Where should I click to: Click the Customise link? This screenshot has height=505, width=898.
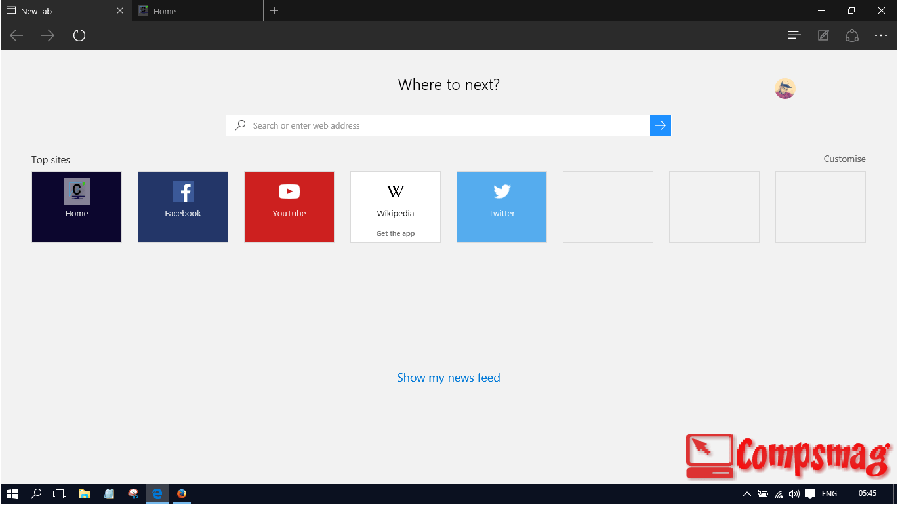click(844, 159)
